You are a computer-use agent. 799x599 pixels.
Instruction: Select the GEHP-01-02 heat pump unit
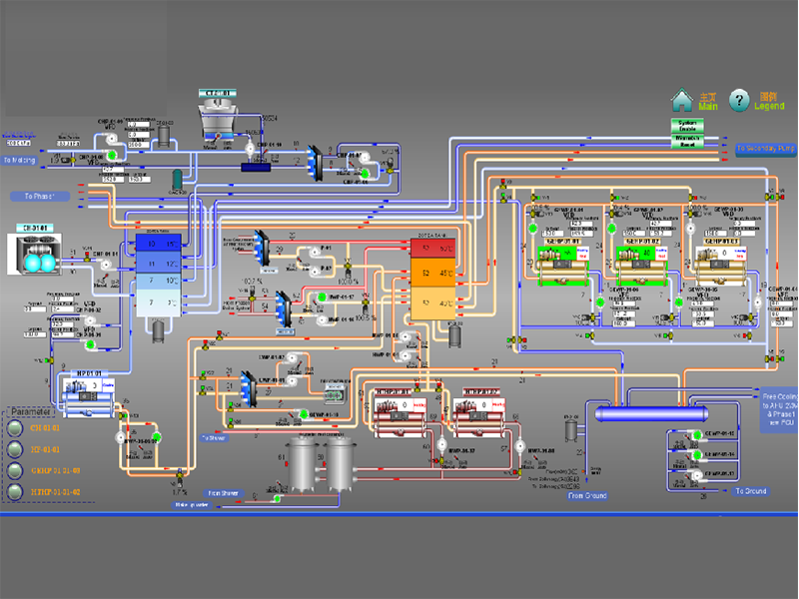(x=641, y=265)
